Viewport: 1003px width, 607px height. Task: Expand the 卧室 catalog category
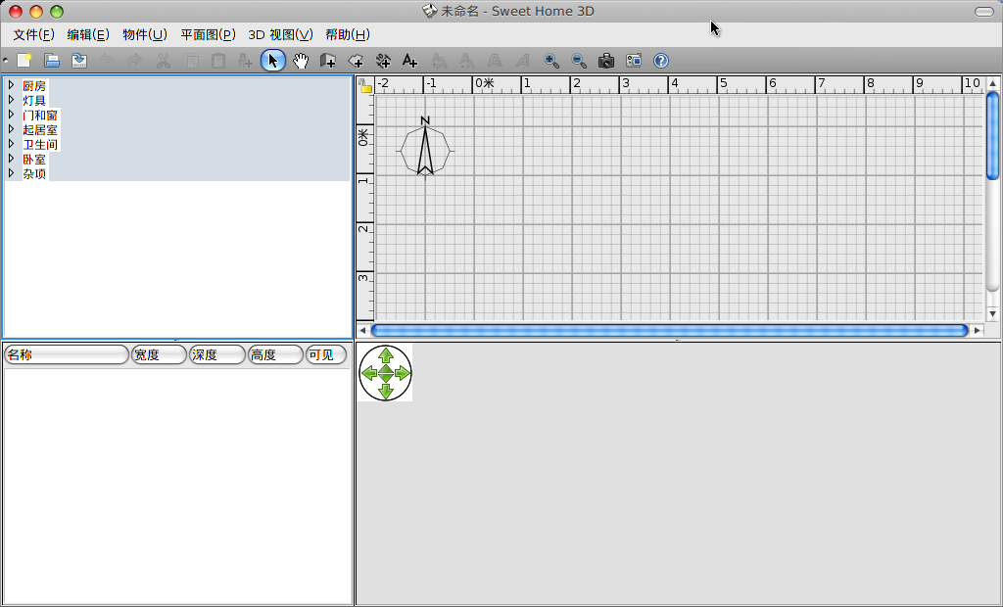coord(11,159)
